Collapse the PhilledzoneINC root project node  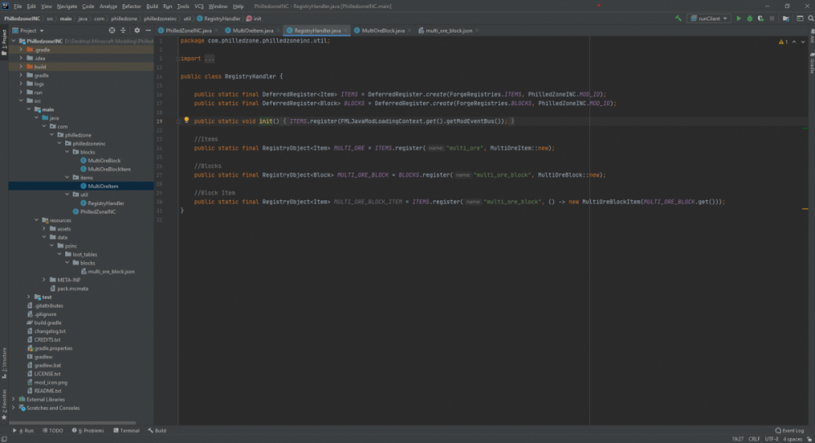click(x=14, y=41)
